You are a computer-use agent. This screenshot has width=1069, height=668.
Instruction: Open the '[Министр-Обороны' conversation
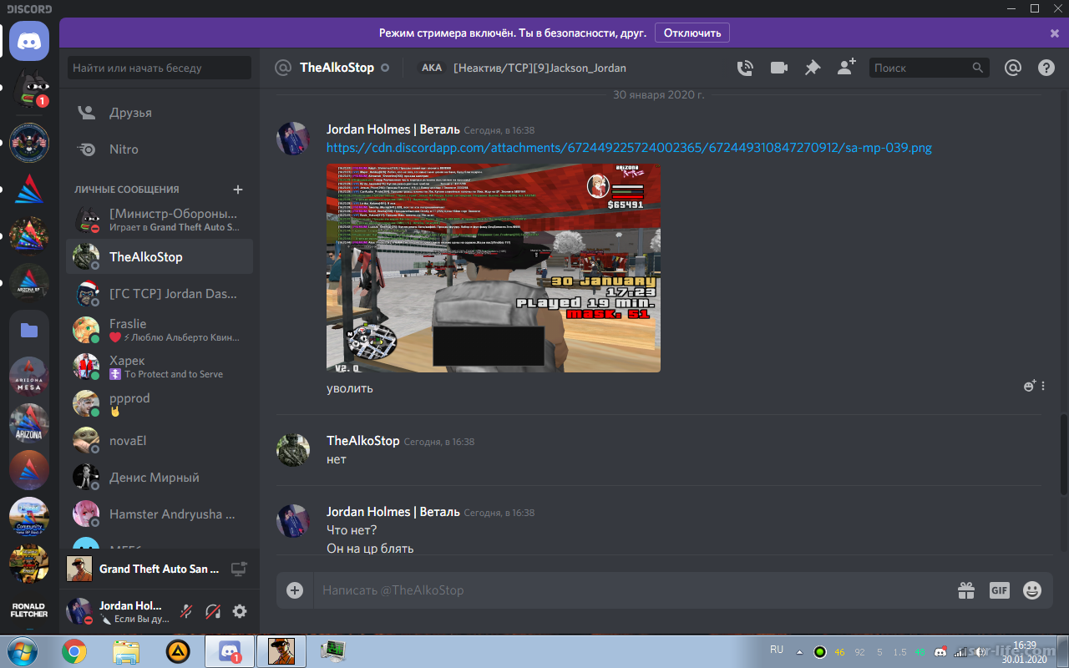160,220
